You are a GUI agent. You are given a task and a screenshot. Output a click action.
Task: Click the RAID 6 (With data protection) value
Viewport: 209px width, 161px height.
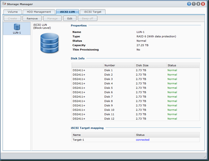pyautogui.click(x=156, y=36)
